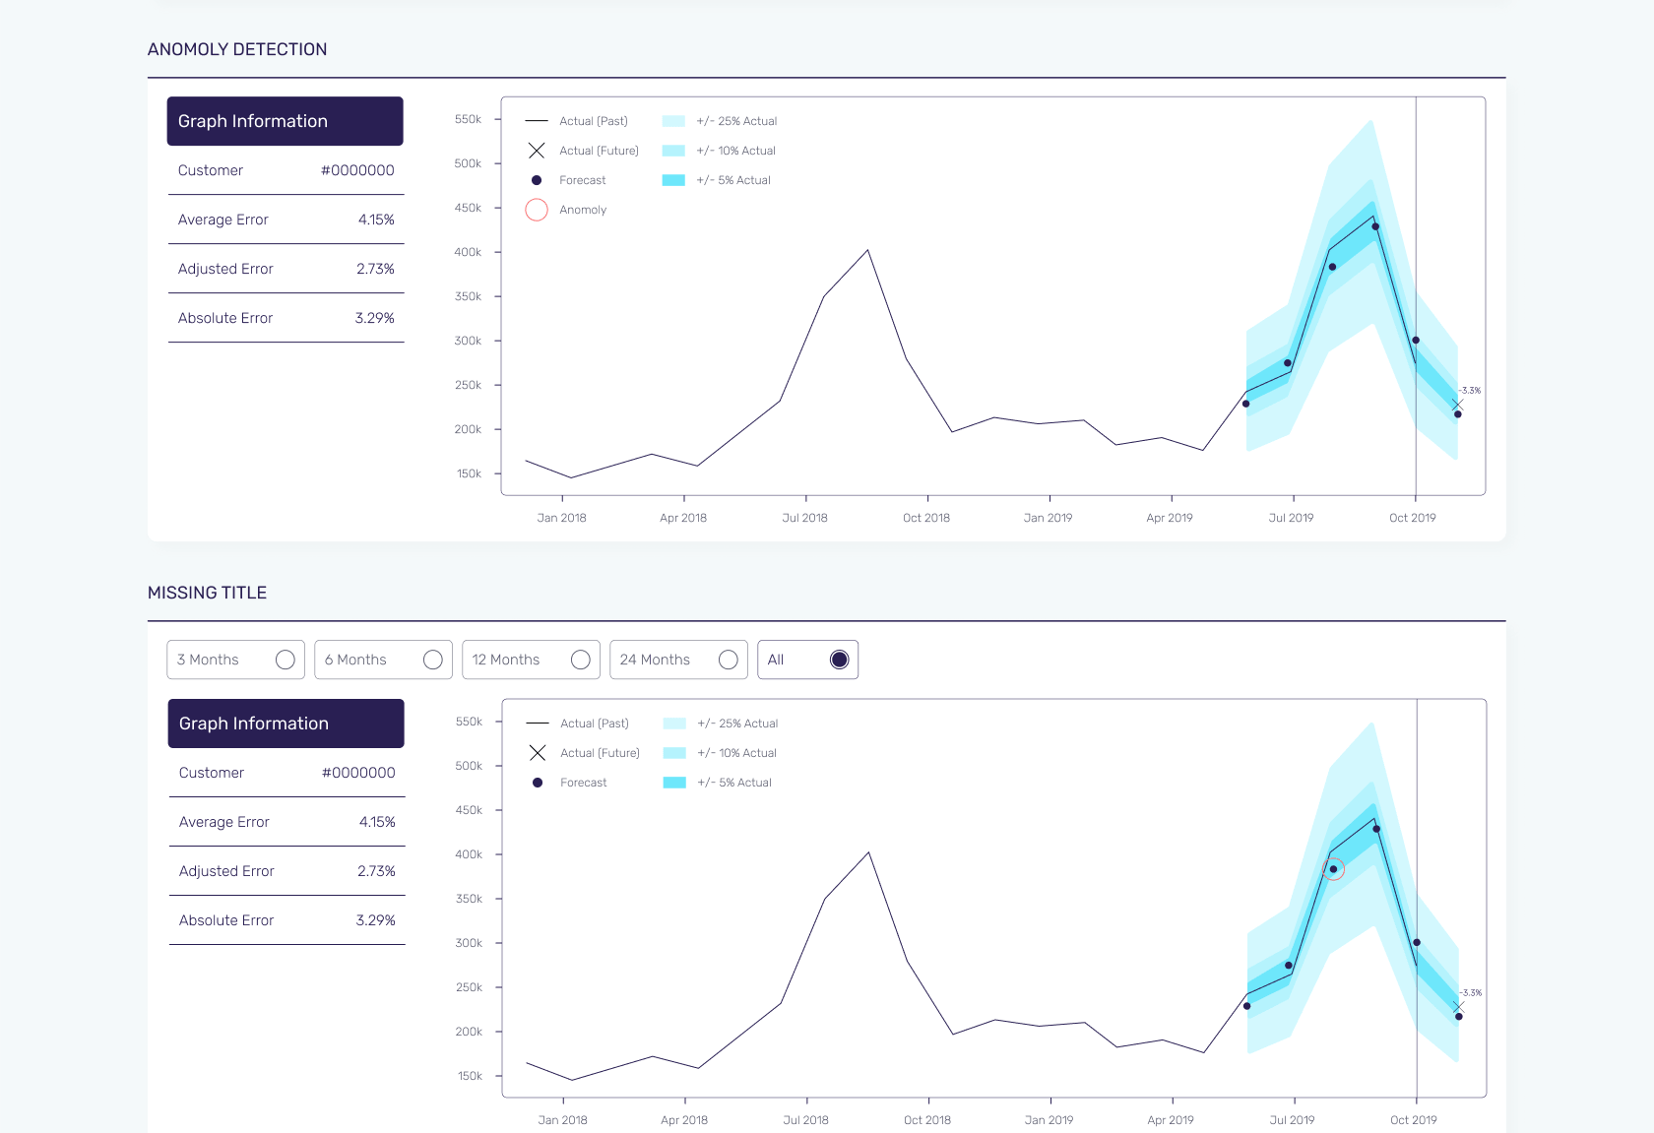Click the -3.3% future marker in bottom chart
The width and height of the screenshot is (1654, 1133).
click(1458, 1007)
